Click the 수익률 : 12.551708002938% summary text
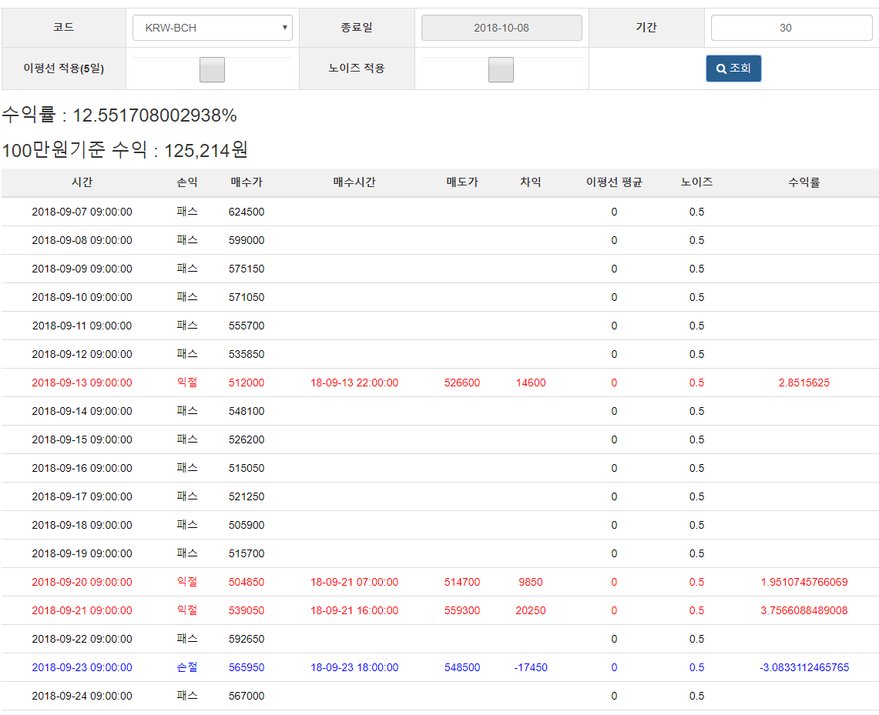 119,115
